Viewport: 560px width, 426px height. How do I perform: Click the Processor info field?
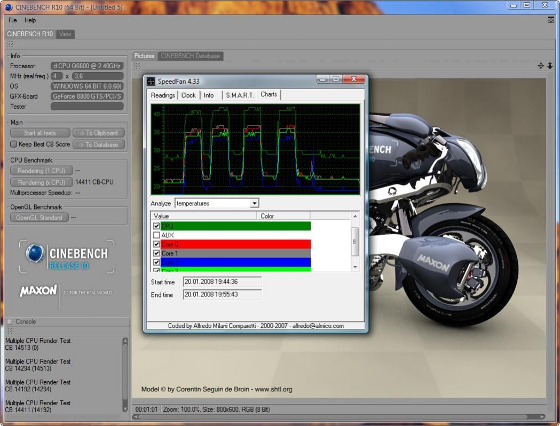click(x=87, y=66)
